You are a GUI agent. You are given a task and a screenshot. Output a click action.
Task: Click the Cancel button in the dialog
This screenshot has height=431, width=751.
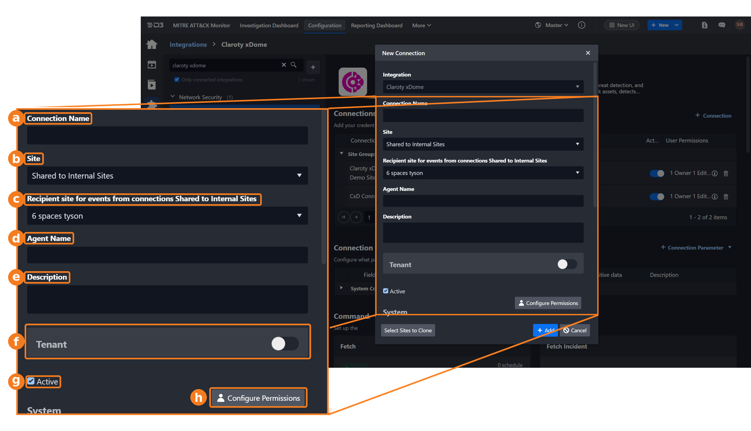tap(575, 330)
